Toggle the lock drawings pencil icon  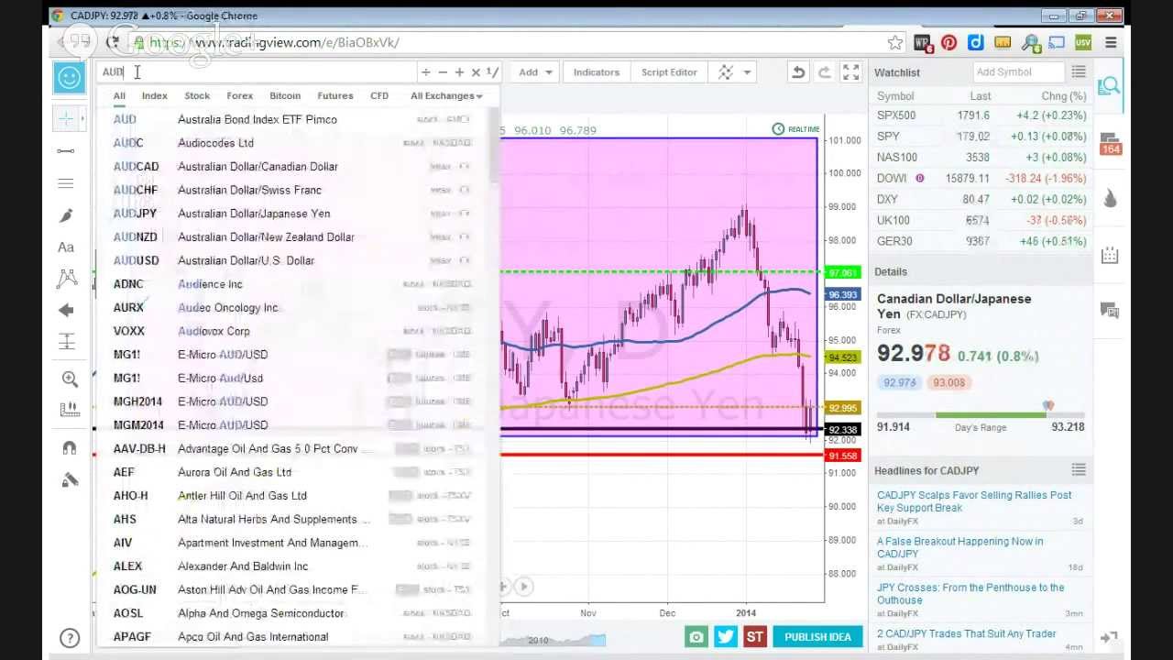pos(70,480)
